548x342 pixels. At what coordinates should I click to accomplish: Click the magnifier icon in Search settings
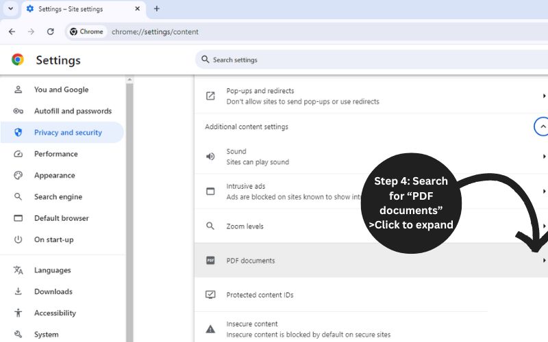click(x=205, y=60)
